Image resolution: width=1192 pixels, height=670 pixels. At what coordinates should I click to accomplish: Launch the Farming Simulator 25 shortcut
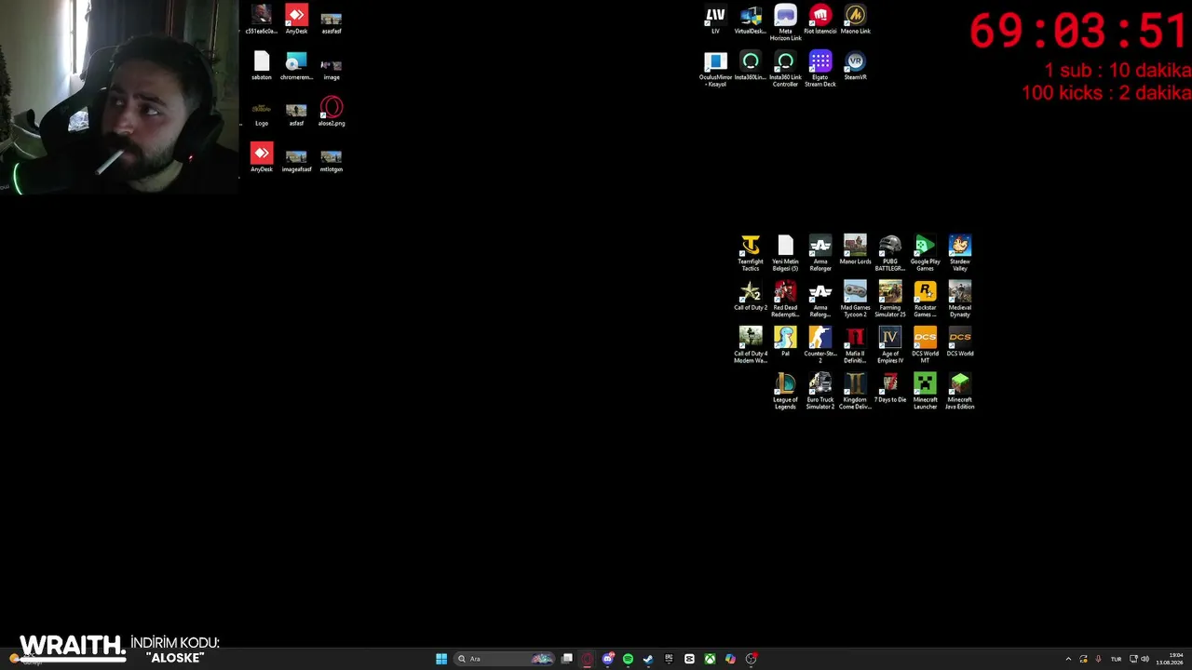890,299
